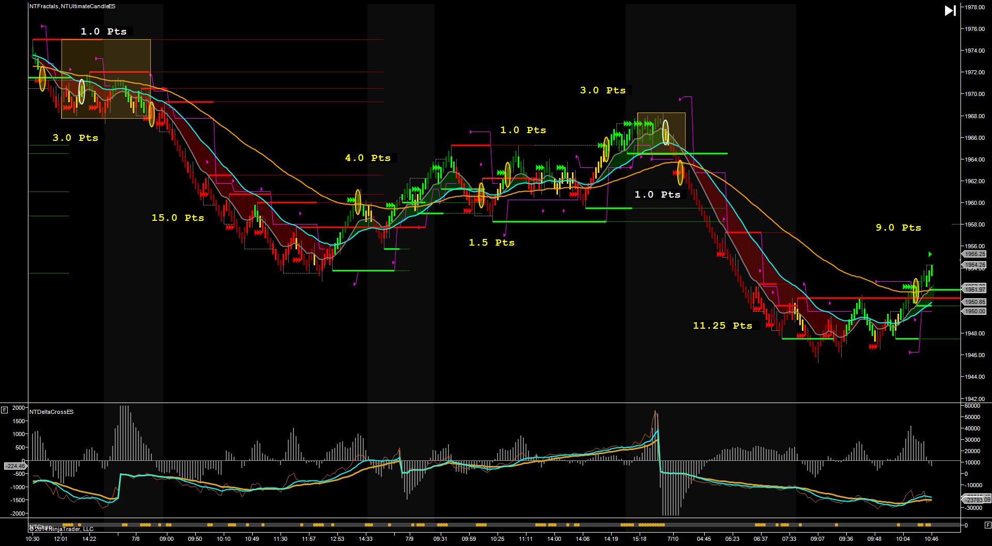Click the 1955.25 price marker

point(975,254)
